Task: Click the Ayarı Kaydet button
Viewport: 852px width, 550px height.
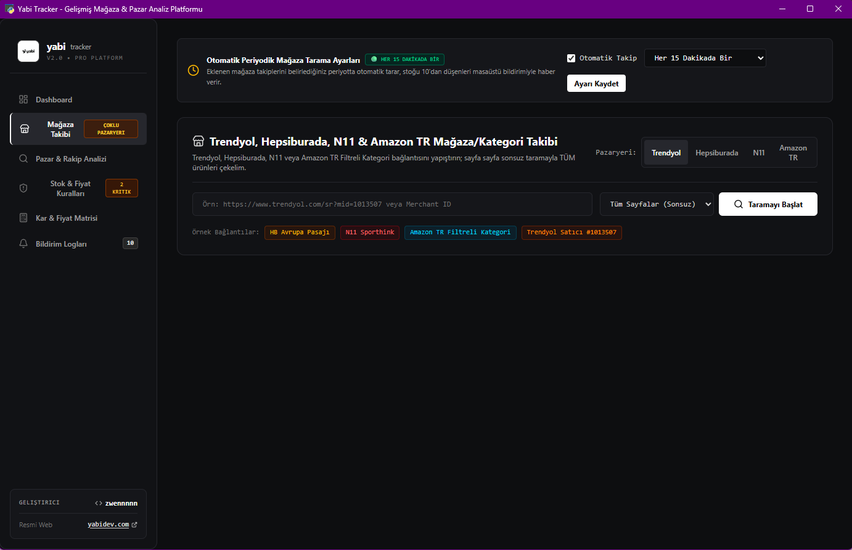Action: pyautogui.click(x=596, y=83)
